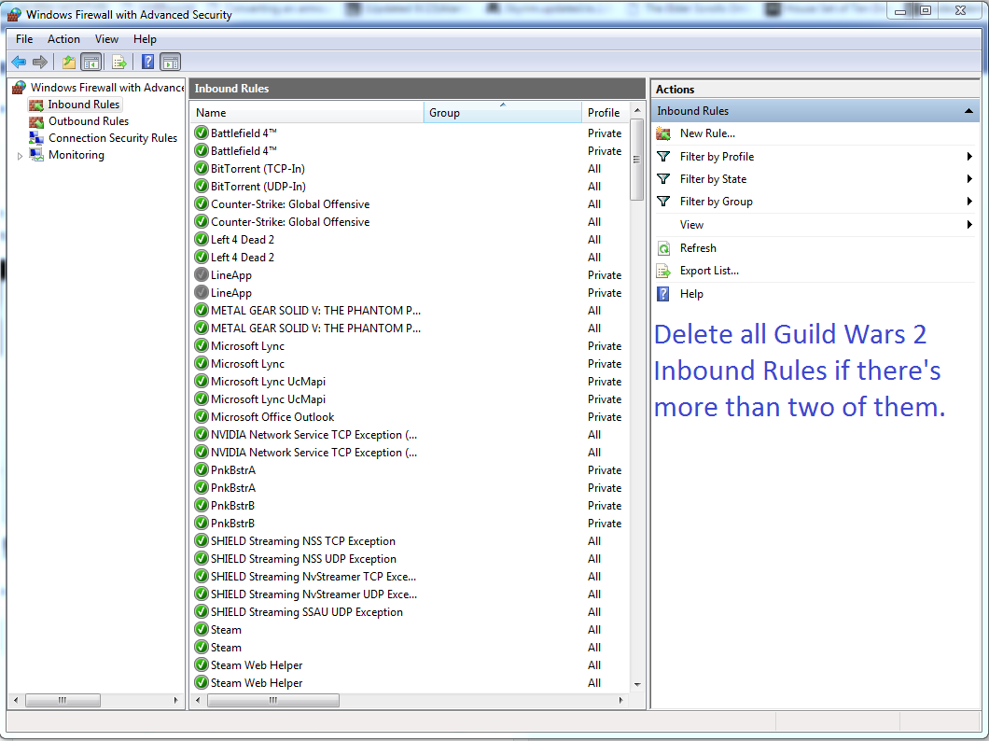Click the tree pane horizontal scroll right arrow
The height and width of the screenshot is (741, 989).
(x=176, y=701)
